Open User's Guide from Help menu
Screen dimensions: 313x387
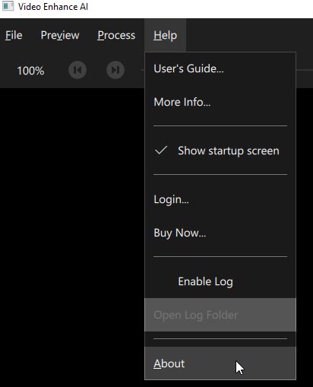pos(220,68)
